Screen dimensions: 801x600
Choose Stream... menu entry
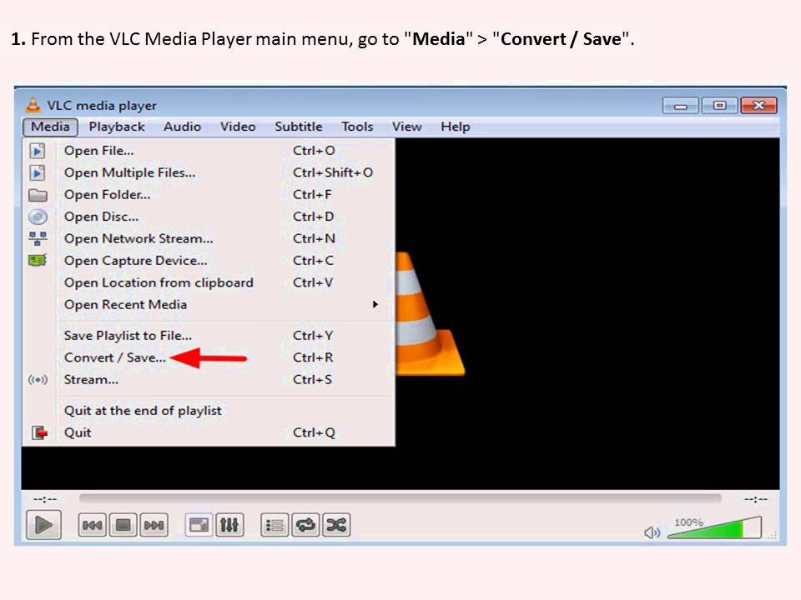(x=209, y=380)
